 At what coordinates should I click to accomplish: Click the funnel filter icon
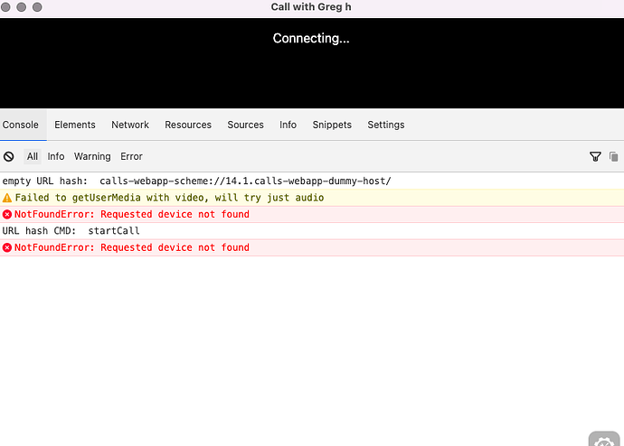tap(595, 157)
